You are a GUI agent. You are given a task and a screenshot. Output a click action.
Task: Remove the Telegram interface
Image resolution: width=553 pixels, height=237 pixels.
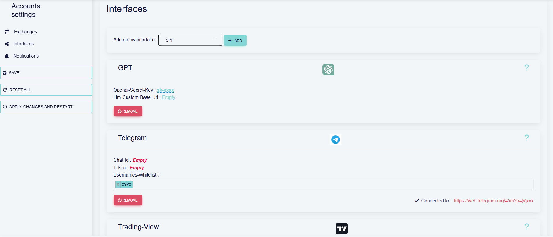point(128,200)
